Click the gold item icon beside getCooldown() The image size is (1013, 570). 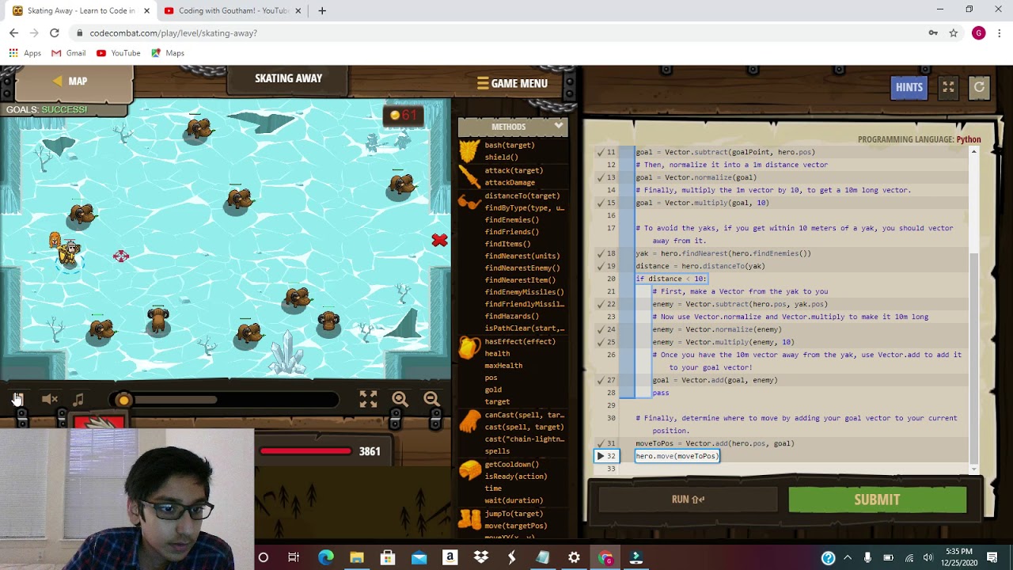tap(469, 470)
